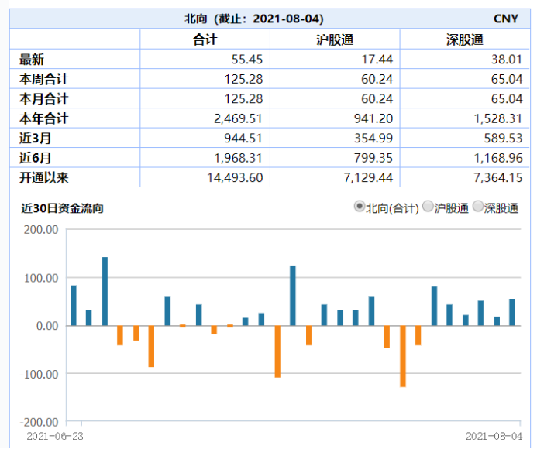Select the 北向(合计) radio button
The image size is (537, 449).
pyautogui.click(x=360, y=207)
